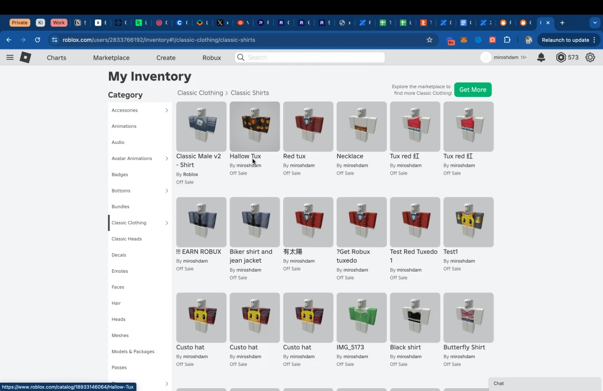This screenshot has width=603, height=391.
Task: Open the Robux balance icon
Action: [561, 57]
